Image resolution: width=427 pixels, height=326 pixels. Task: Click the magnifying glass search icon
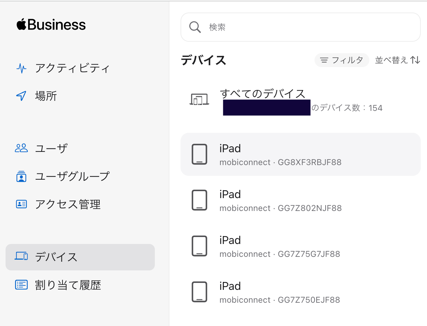(x=195, y=27)
